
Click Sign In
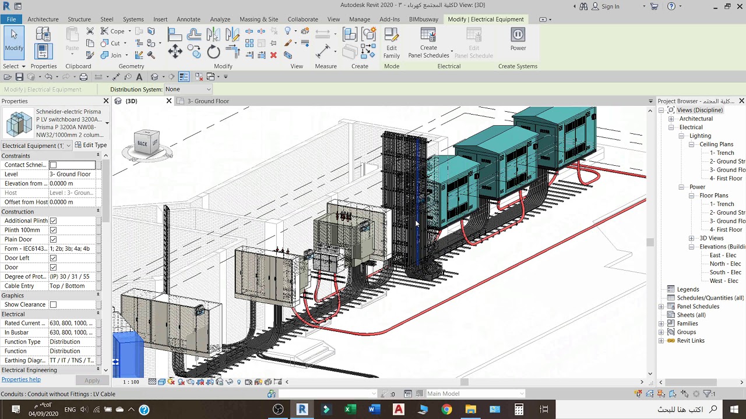click(610, 6)
